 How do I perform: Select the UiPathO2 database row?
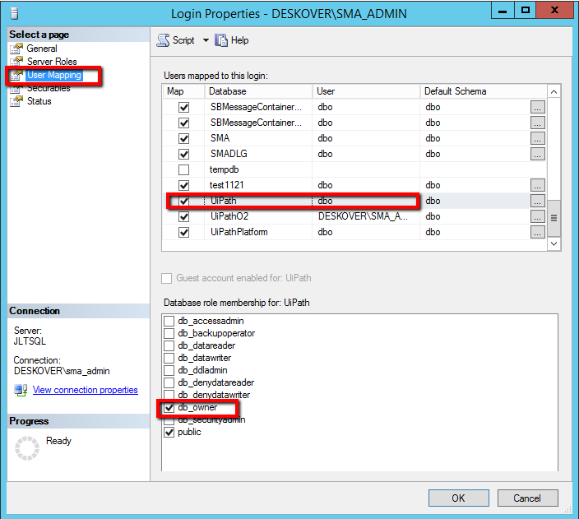click(x=229, y=216)
